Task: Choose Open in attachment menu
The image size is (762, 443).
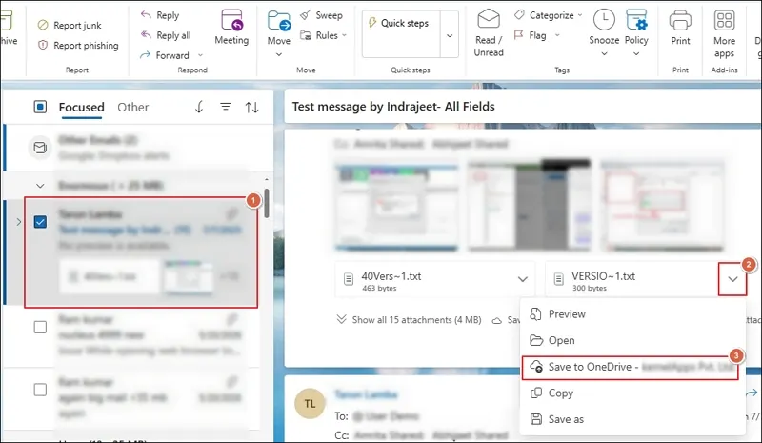Action: click(x=632, y=340)
